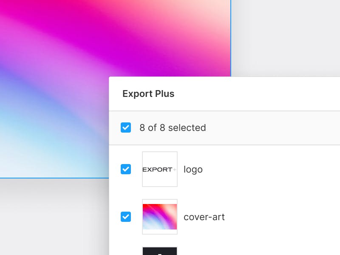Click the cover-art gradient thumbnail

point(160,217)
